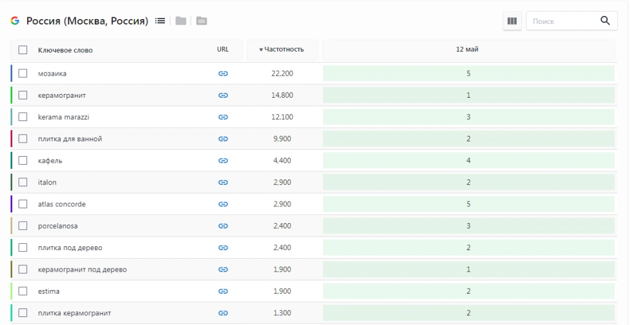Open URL link for atlas concorde
This screenshot has height=325, width=630.
(x=223, y=204)
